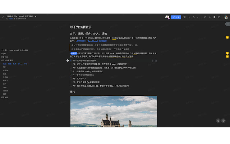Open the collaborator avatar beside the share button

(x=167, y=17)
